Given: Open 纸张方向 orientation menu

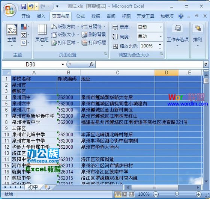Looking at the screenshot, I should (x=65, y=27).
